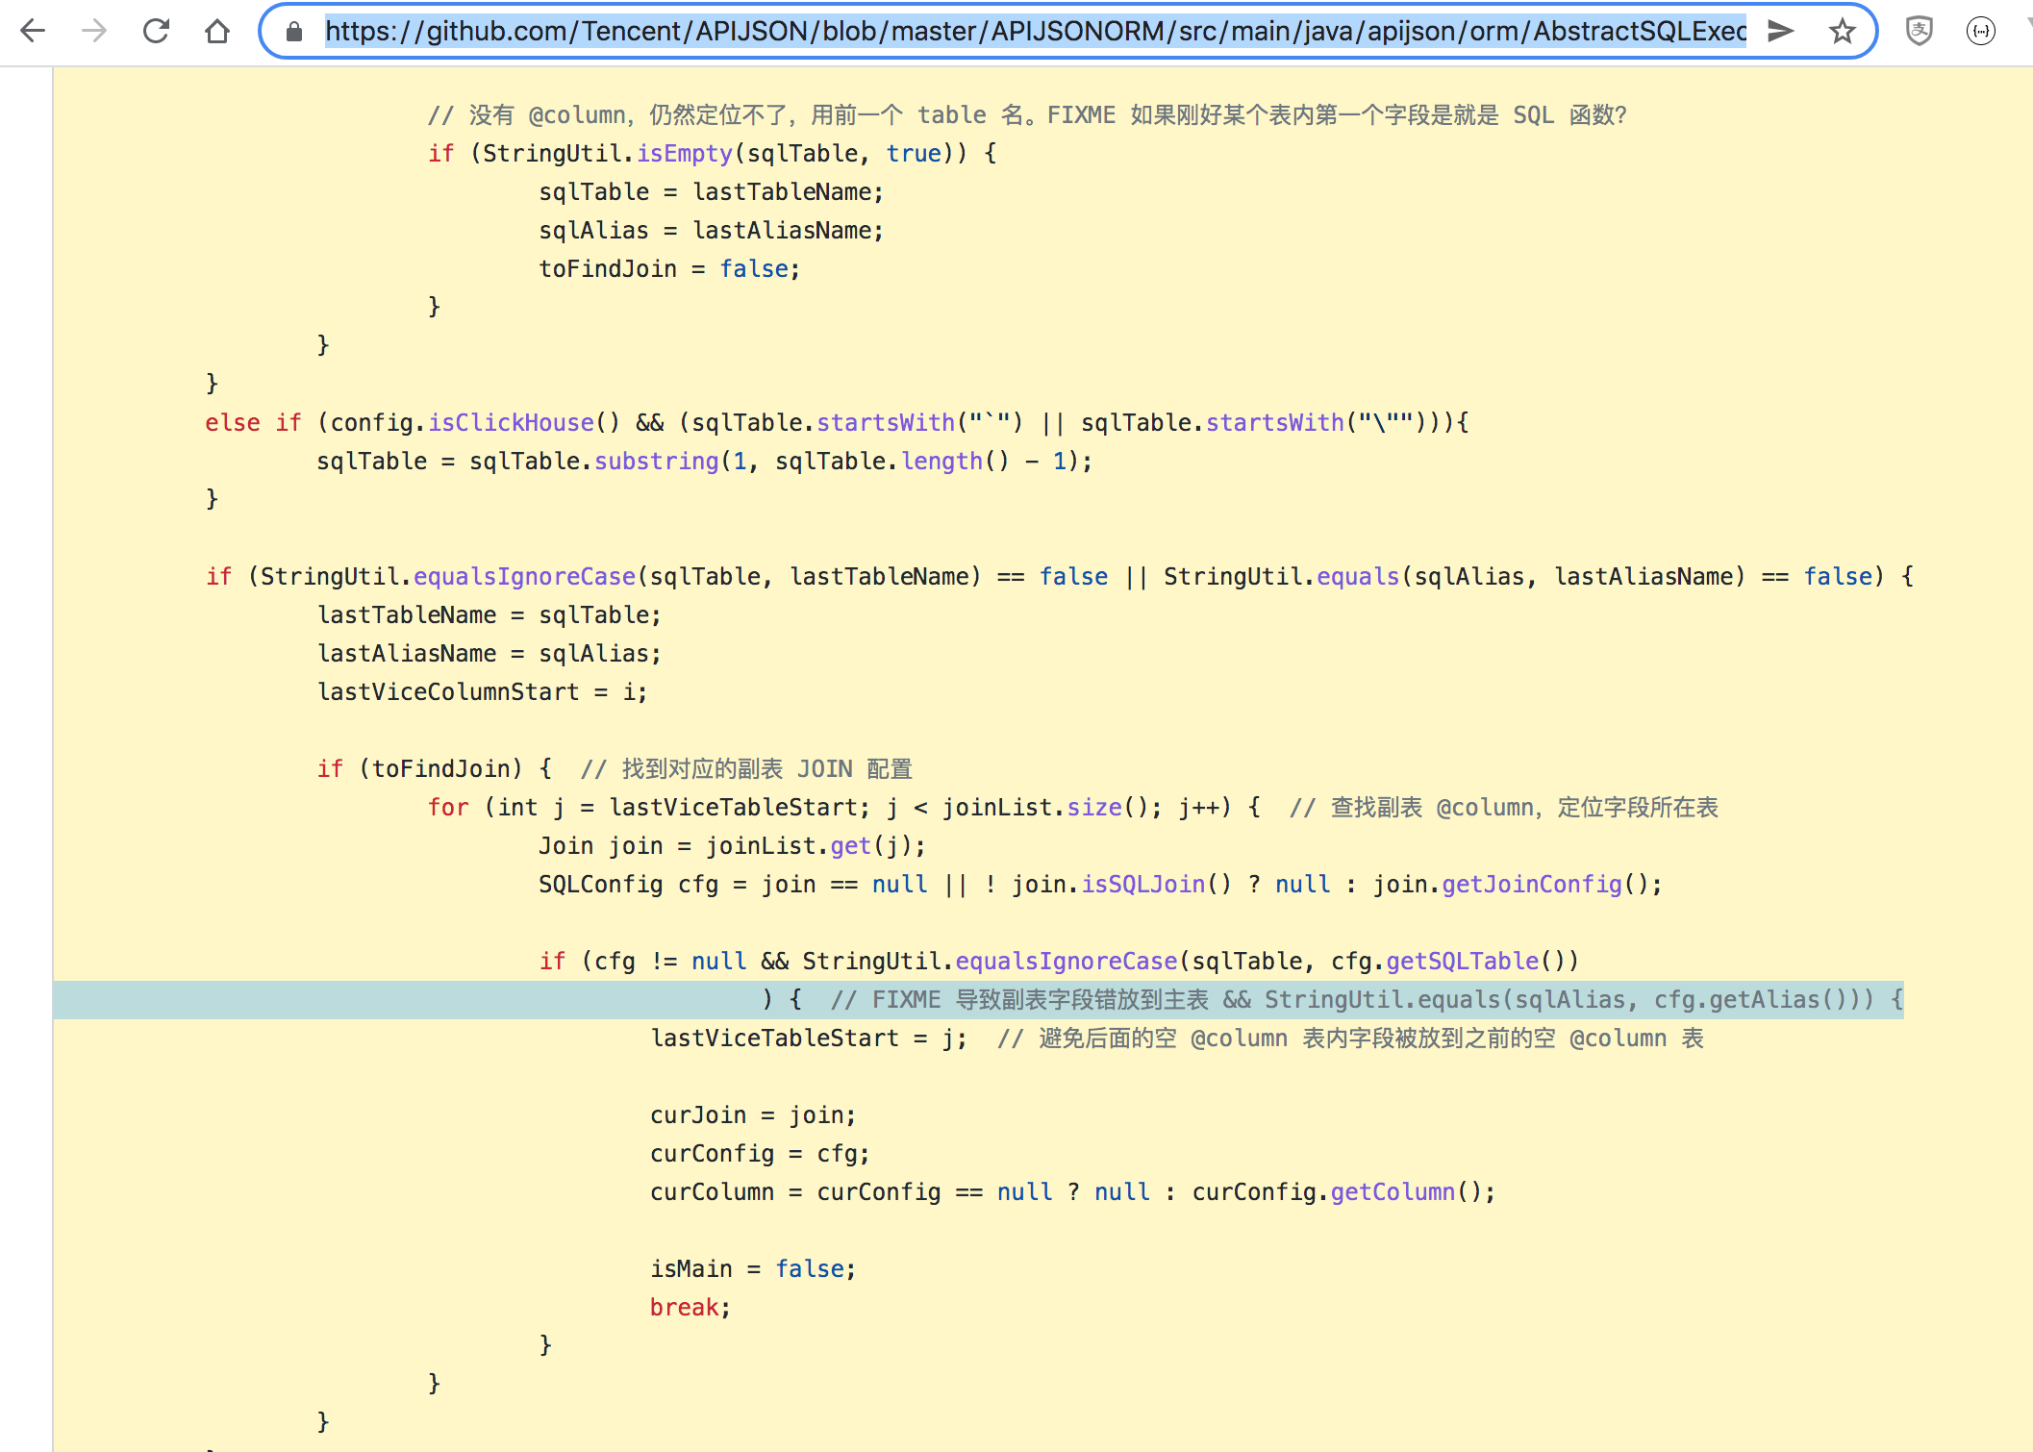Image resolution: width=2033 pixels, height=1452 pixels.
Task: Open the browser home page
Action: 217,31
